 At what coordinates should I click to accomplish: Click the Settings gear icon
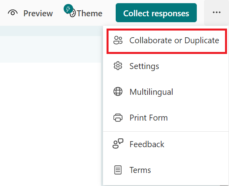tap(118, 66)
